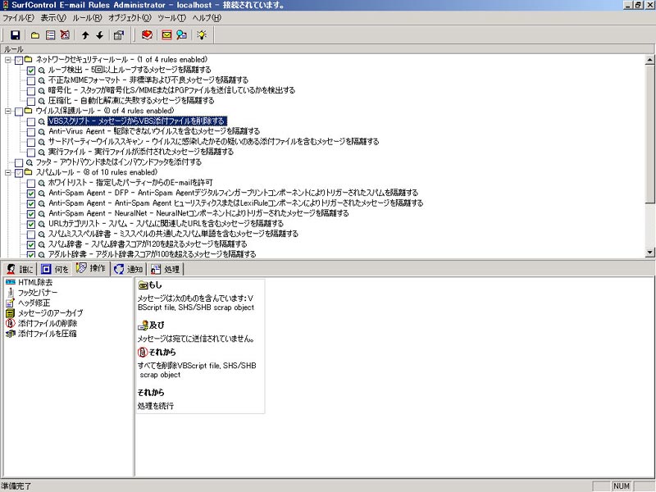Select フッタとバナー action item
The height and width of the screenshot is (492, 656).
[x=31, y=293]
